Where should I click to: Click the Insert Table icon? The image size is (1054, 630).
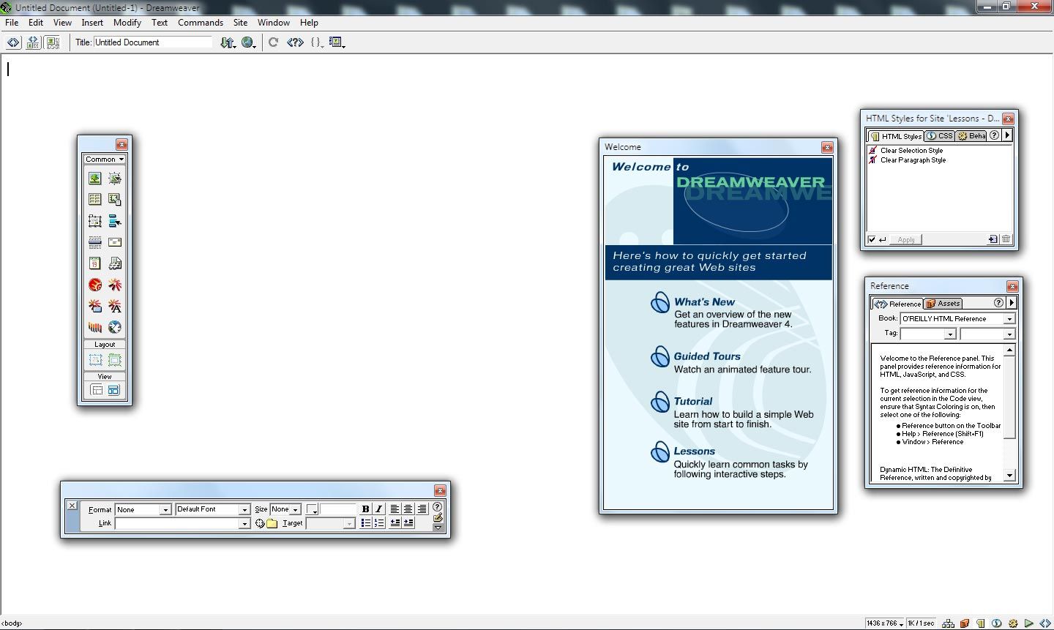pyautogui.click(x=95, y=199)
